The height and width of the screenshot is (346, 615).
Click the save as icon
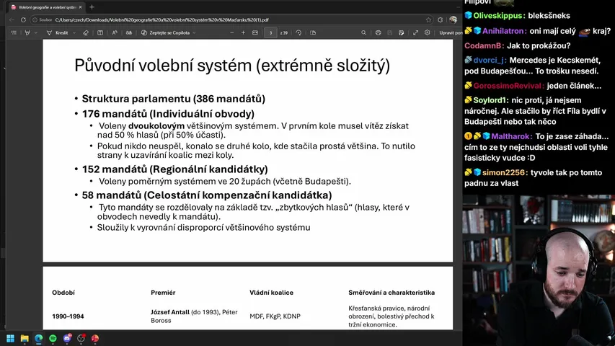point(402,33)
